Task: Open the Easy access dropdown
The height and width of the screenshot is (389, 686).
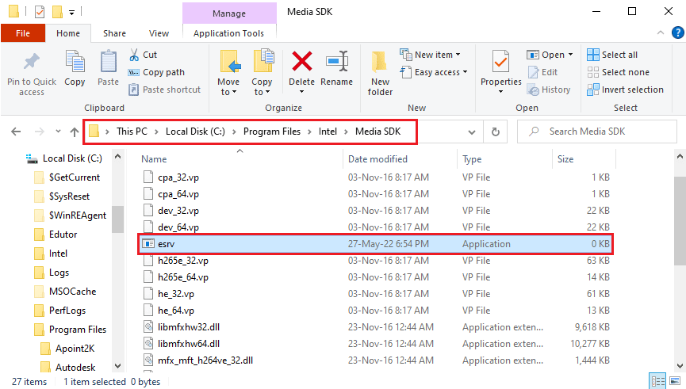Action: 434,72
